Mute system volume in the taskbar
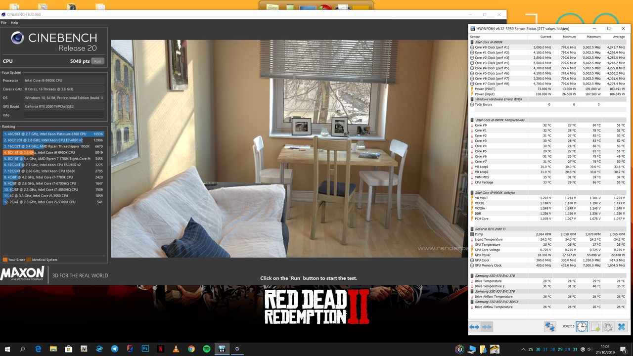 (589, 349)
